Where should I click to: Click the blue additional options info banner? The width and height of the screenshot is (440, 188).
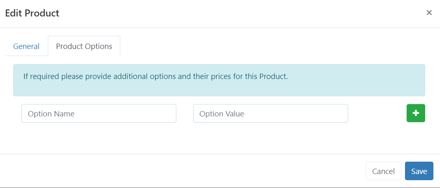(219, 80)
